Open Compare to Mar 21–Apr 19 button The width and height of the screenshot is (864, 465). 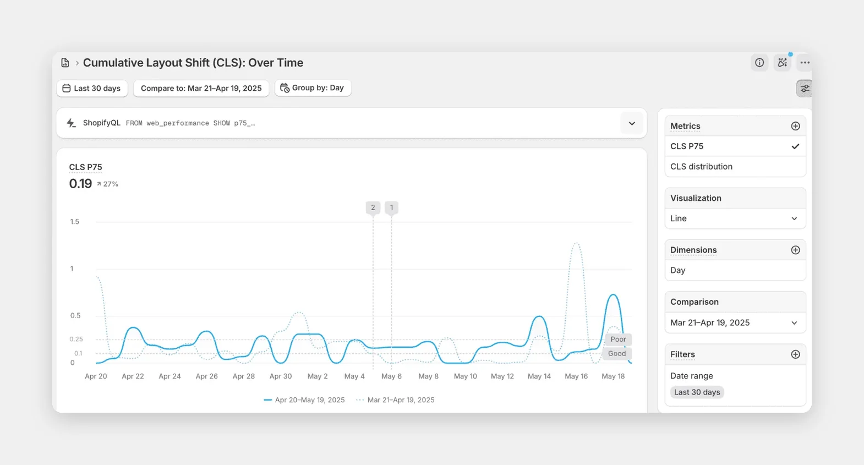pos(201,88)
